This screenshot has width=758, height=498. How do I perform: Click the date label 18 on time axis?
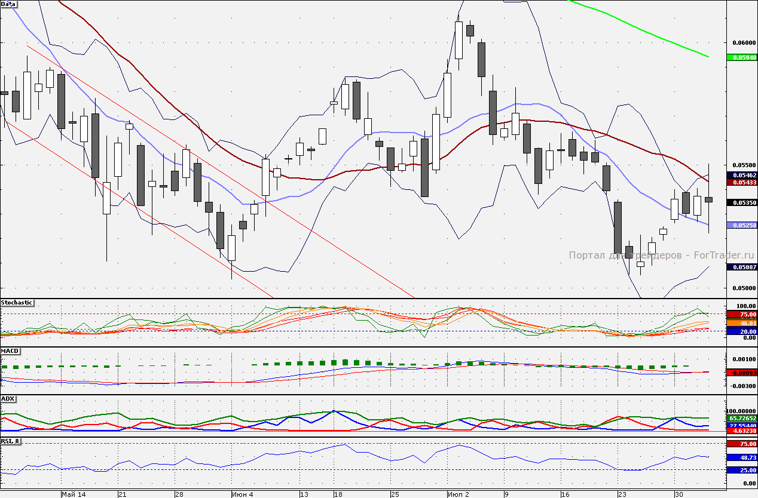point(338,494)
